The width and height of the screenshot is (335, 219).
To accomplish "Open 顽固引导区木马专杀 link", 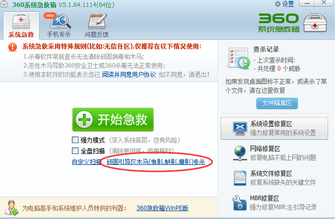I will (156, 162).
